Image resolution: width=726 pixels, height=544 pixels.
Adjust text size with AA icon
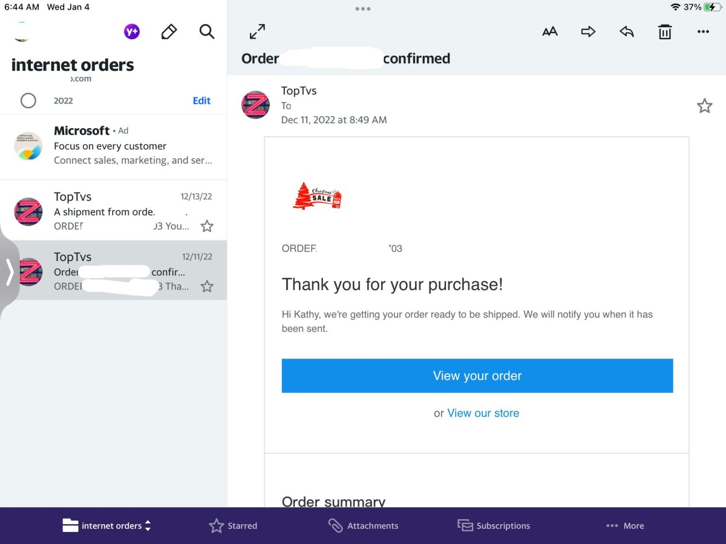point(549,32)
